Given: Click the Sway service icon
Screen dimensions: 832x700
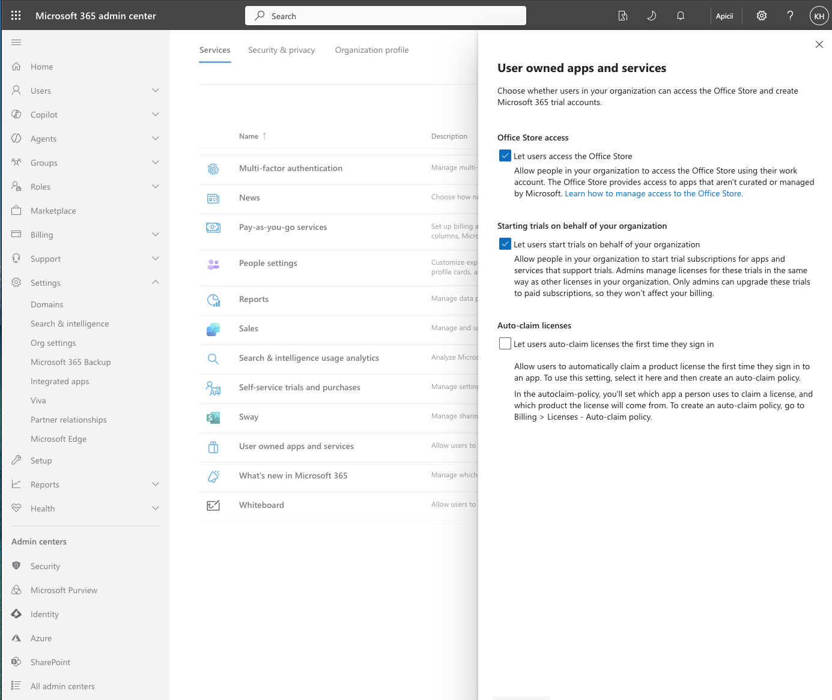Looking at the screenshot, I should tap(213, 418).
